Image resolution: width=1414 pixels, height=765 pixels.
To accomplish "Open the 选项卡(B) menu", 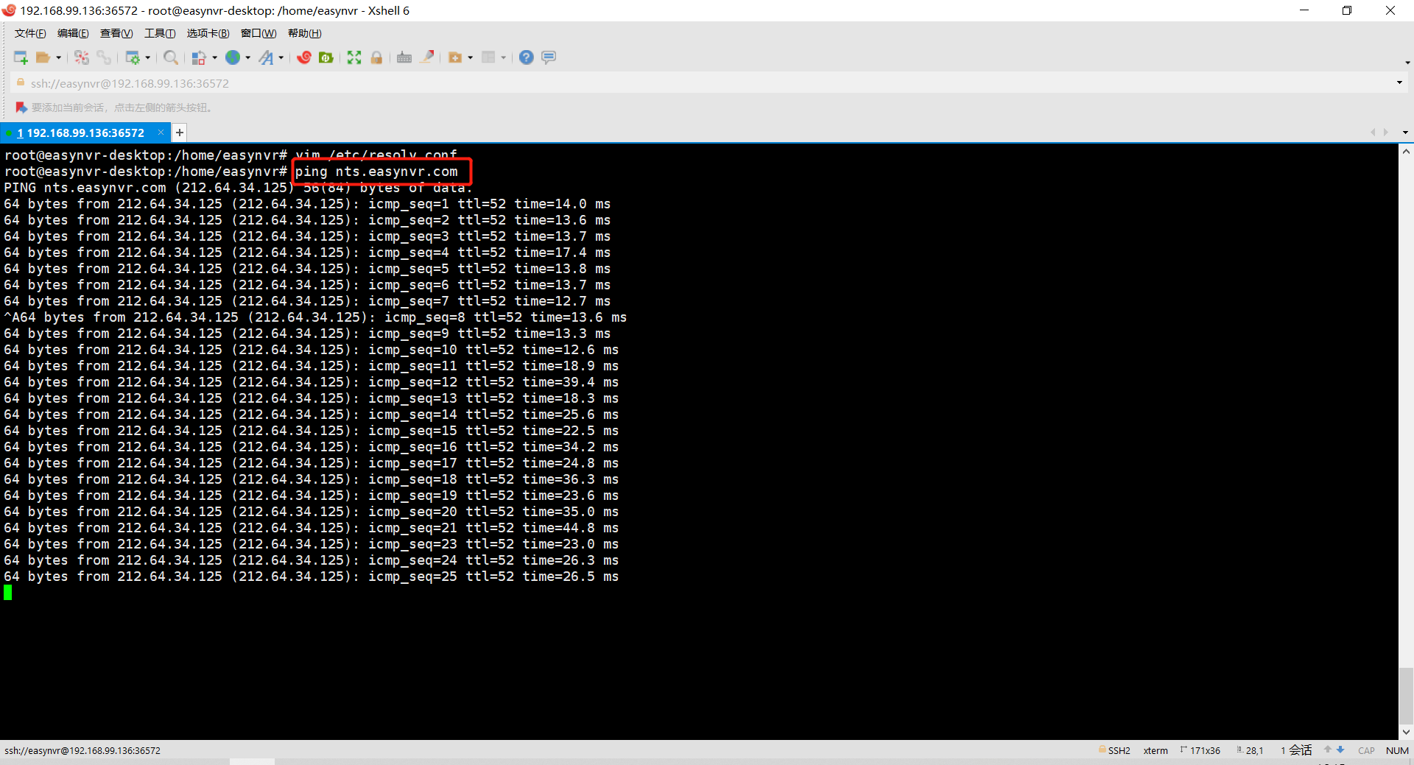I will (208, 33).
